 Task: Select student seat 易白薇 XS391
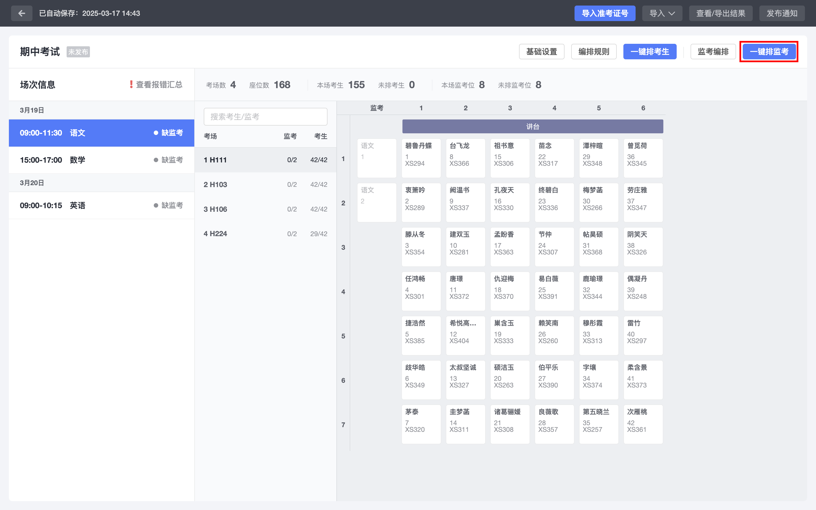[x=554, y=291]
